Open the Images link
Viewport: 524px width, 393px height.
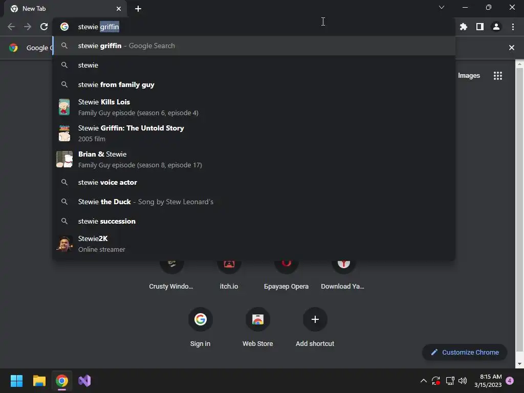click(x=469, y=76)
